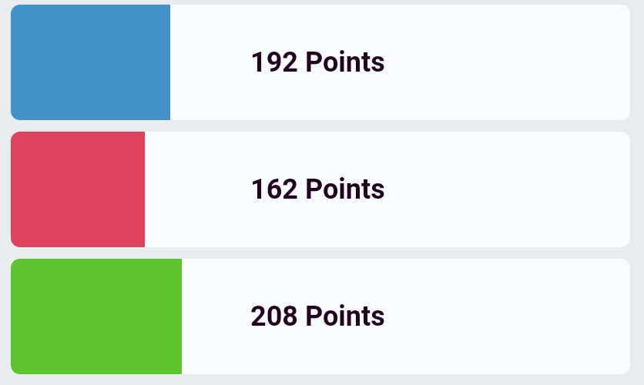
Task: Tap the word "Points" beside 192
Action: click(x=344, y=62)
